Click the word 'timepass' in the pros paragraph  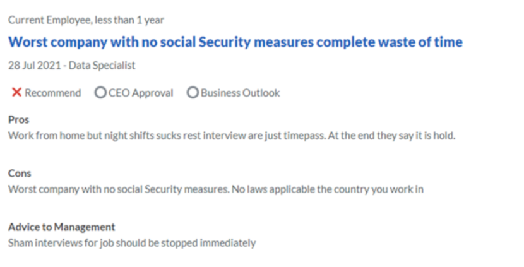pos(304,136)
